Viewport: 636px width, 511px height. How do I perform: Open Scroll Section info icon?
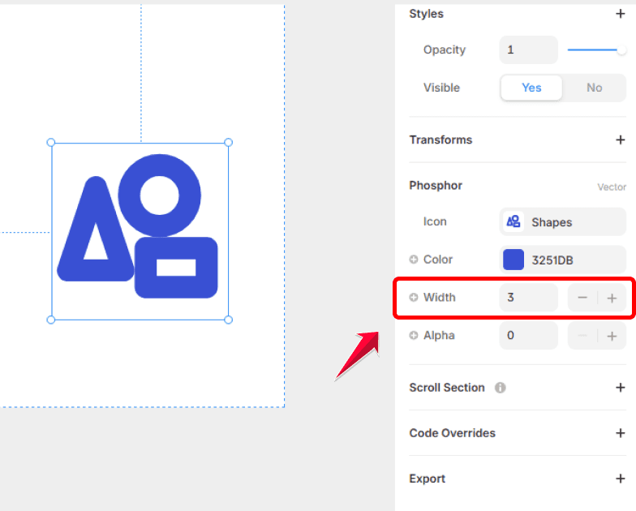tap(500, 388)
